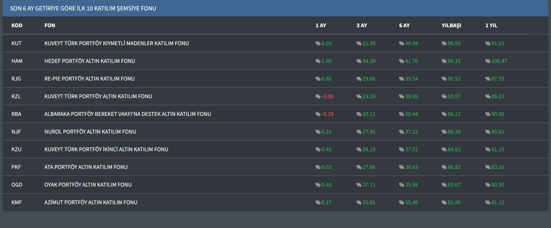Screen dimensions: 551x228
Task: Open Kuveyt Türk Kıymetli Madenler Katılım Fonu
Action: 116,43
